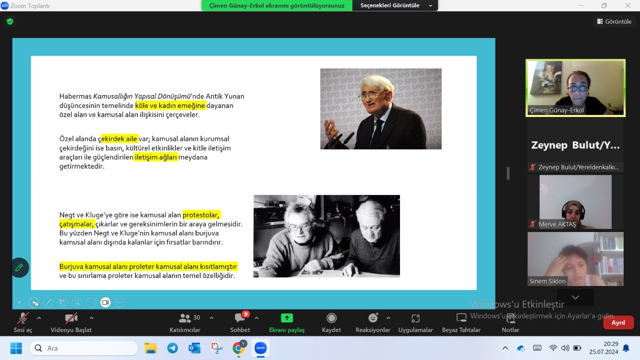Click the Habermas portrait image on slide
Image resolution: width=640 pixels, height=360 pixels.
[x=381, y=109]
